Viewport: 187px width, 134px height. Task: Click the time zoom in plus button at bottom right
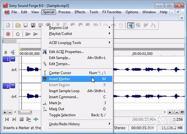coord(170,112)
